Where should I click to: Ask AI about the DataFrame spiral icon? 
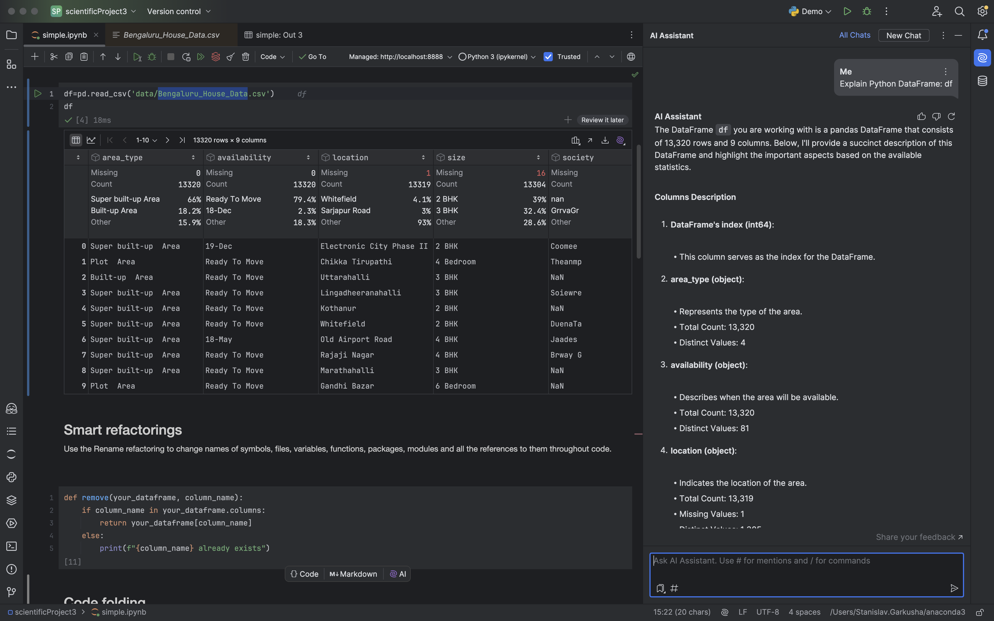tap(620, 140)
